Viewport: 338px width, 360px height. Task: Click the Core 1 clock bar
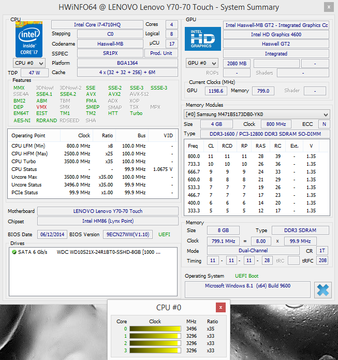[x=155, y=336]
